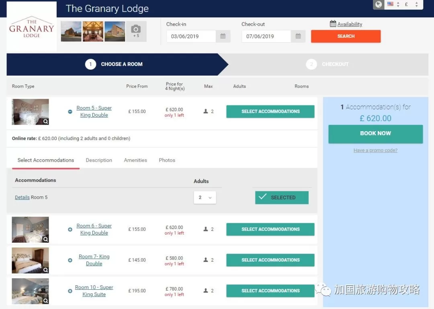This screenshot has height=309, width=434.
Task: Open Room 10 - Super King Suite link
Action: [x=94, y=291]
